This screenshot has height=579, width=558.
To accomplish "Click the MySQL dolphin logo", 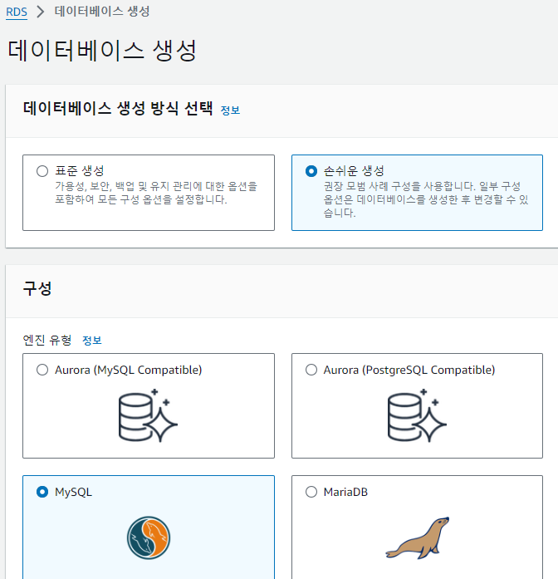I will pyautogui.click(x=149, y=537).
